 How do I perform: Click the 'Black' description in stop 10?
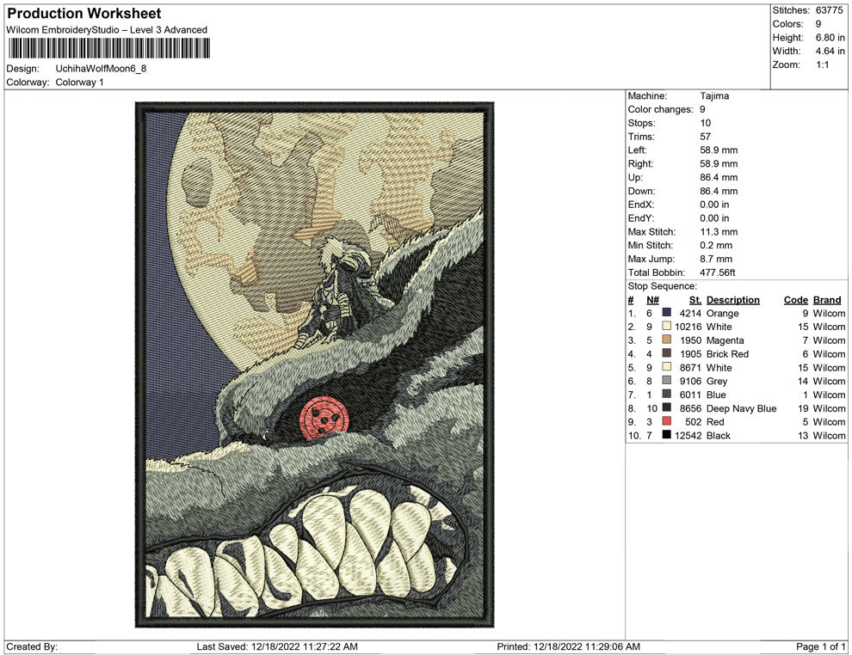point(719,435)
